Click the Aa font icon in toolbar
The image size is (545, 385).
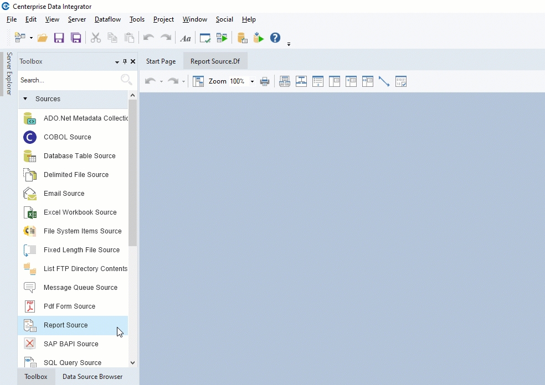pos(186,38)
